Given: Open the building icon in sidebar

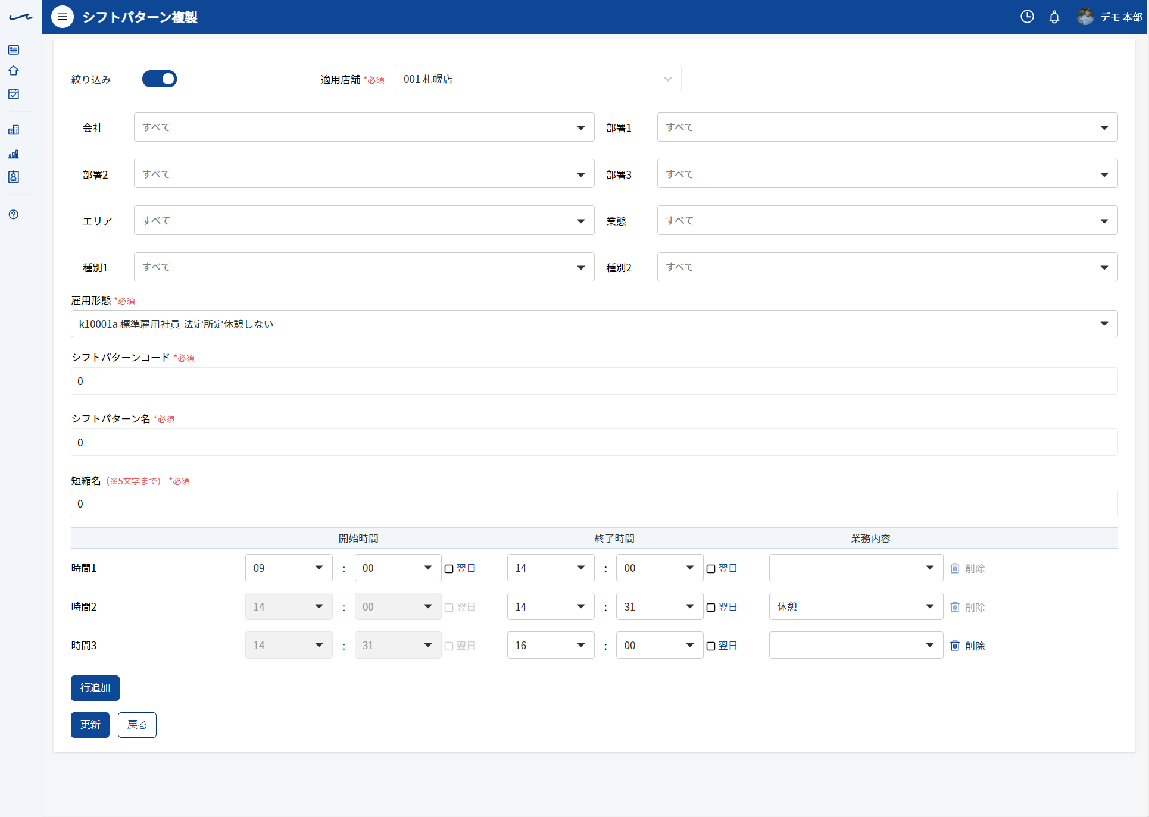Looking at the screenshot, I should click(x=14, y=130).
